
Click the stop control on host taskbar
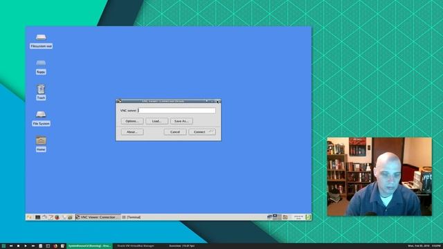[19, 246]
